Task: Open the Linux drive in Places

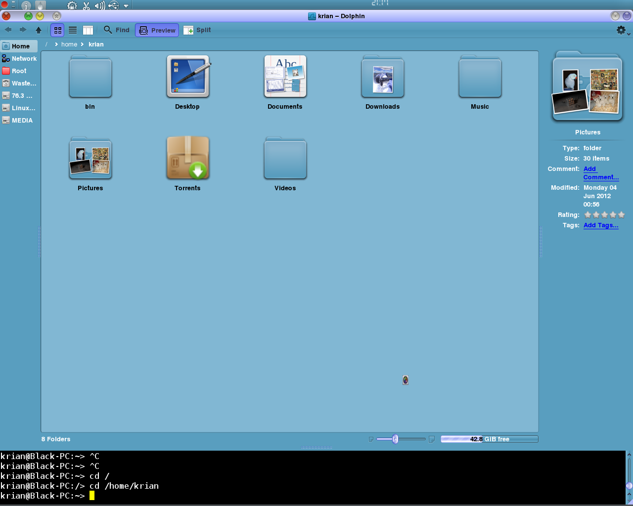Action: pos(19,108)
